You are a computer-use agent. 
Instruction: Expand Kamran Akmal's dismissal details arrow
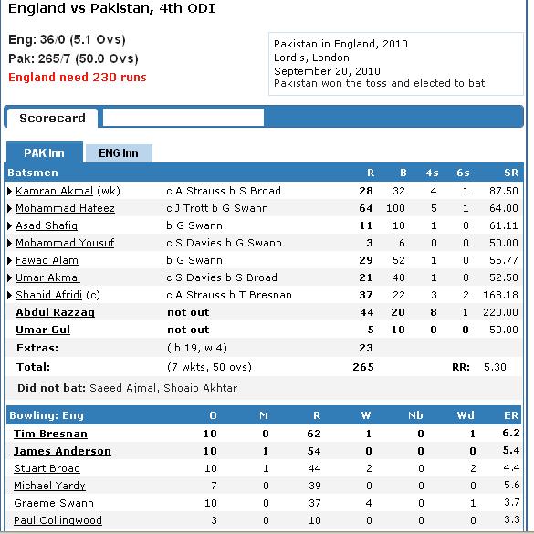click(10, 191)
